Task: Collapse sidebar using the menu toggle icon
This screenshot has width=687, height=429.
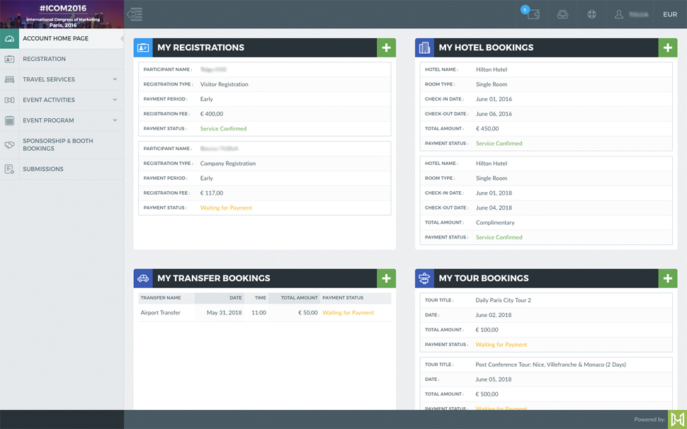Action: pos(135,14)
